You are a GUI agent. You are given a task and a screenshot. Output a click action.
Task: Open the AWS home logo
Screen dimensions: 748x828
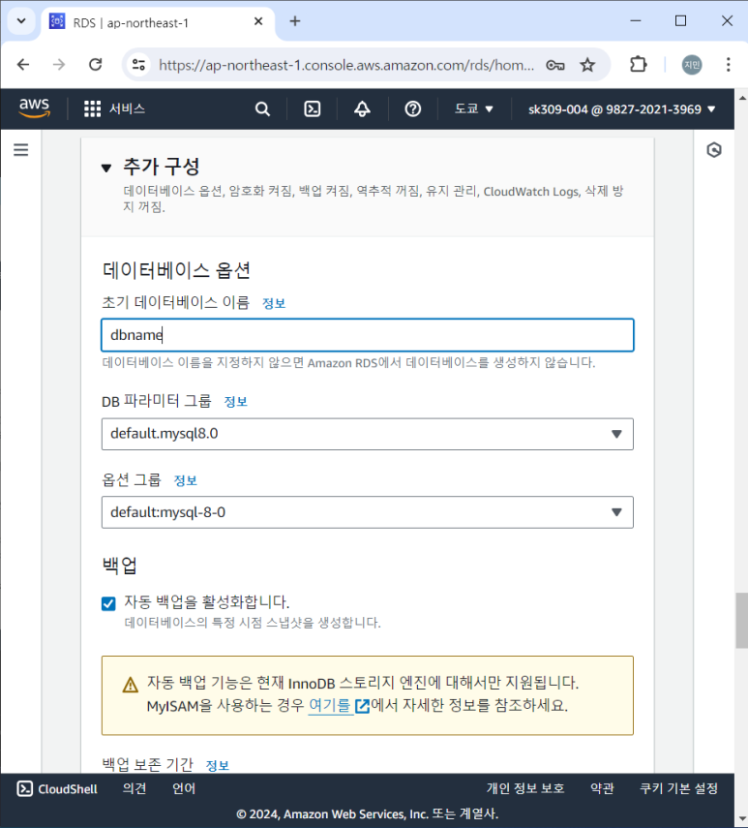34,108
